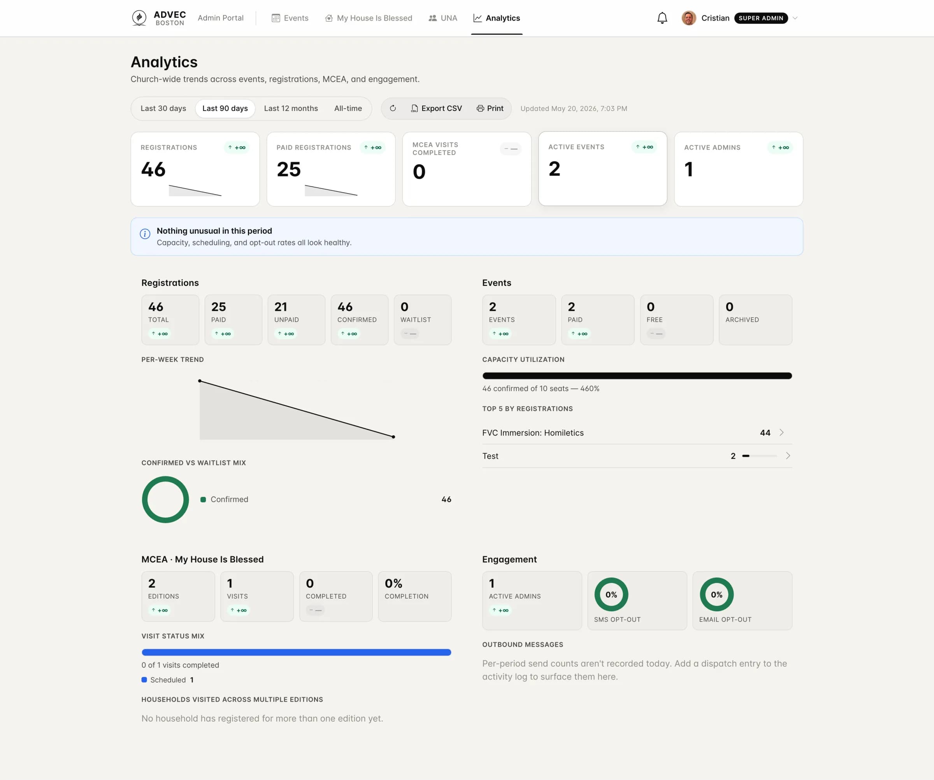Click the 0 of 1 visits completed text
Image resolution: width=934 pixels, height=780 pixels.
pos(180,665)
